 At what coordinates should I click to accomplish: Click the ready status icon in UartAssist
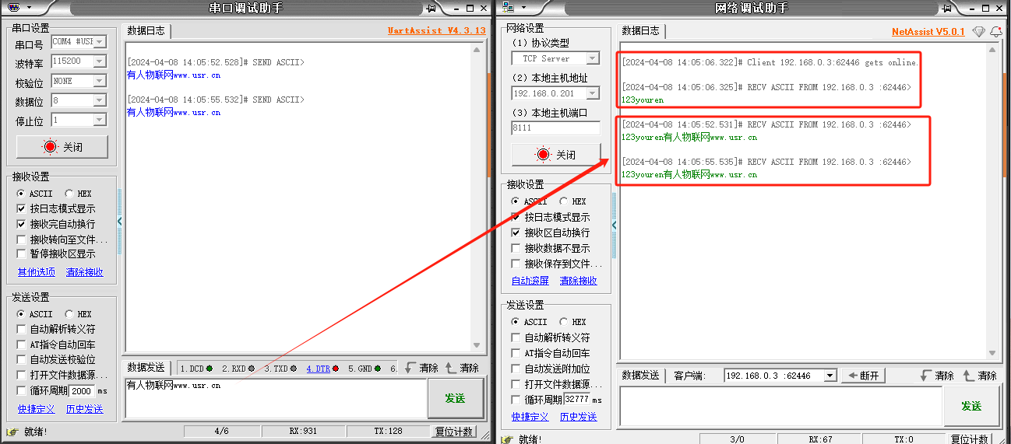tap(12, 432)
